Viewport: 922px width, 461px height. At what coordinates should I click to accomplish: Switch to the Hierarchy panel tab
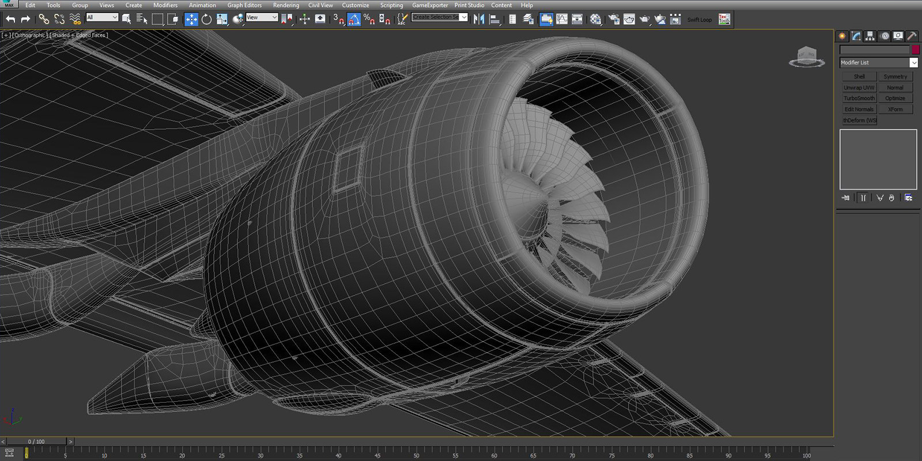point(870,36)
